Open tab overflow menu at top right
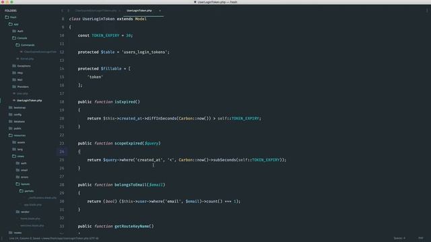 [427, 11]
